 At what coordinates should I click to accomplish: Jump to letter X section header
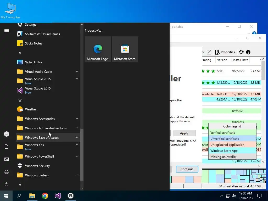point(20,185)
